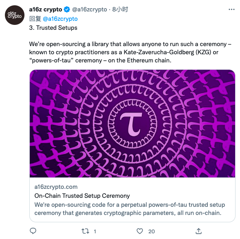Viewport: 240px width, 239px height.
Task: Click the blue verified badge
Action: click(x=67, y=9)
